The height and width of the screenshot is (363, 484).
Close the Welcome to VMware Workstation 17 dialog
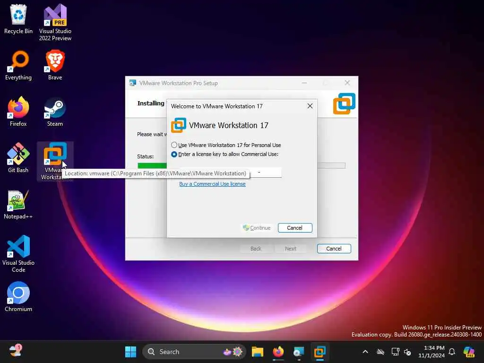coord(310,106)
